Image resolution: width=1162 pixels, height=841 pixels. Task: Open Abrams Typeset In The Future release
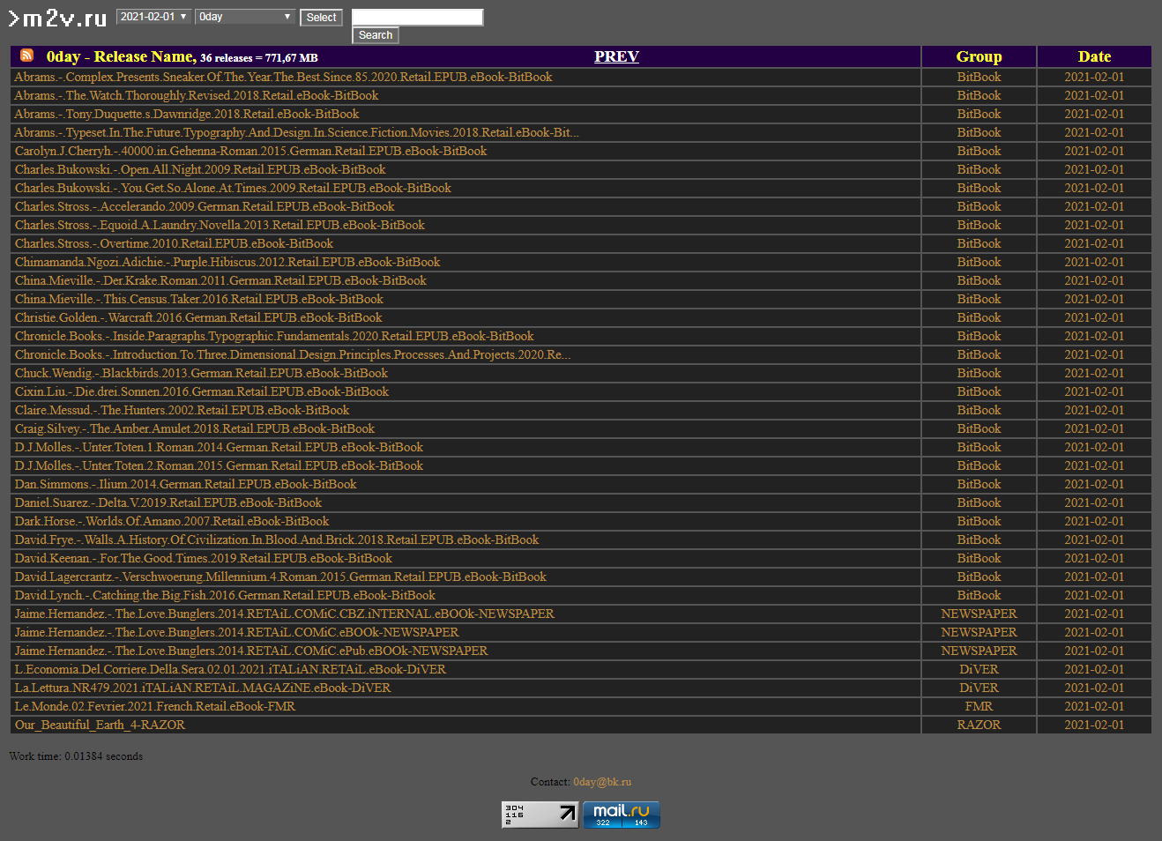pyautogui.click(x=297, y=132)
